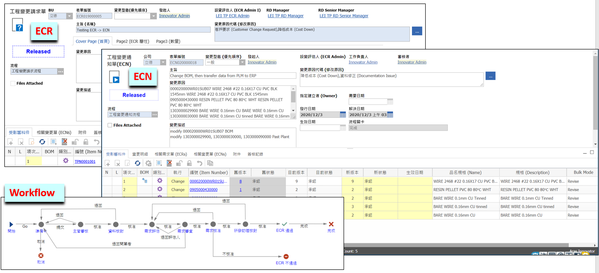Switch to ECR Page3 (數量) tab
This screenshot has height=273, width=599.
tap(168, 41)
